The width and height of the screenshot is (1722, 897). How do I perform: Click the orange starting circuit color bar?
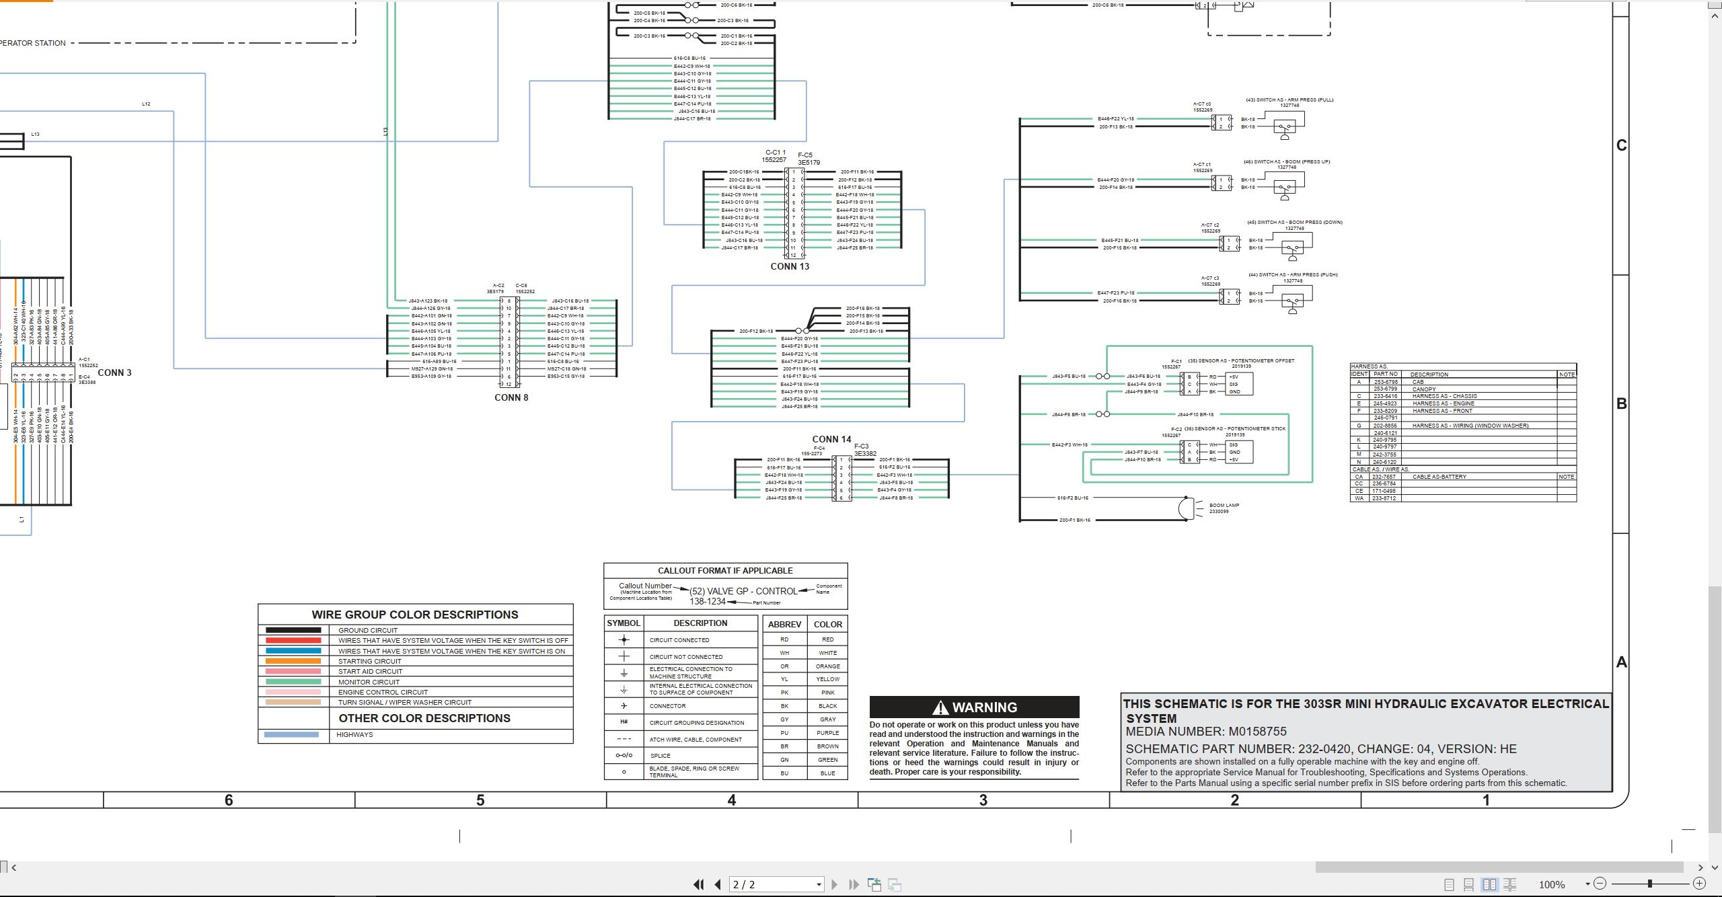[x=293, y=661]
